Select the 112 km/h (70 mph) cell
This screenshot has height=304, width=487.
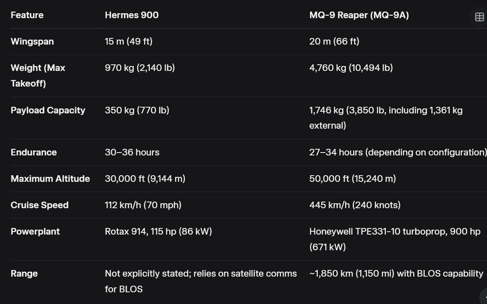[143, 205]
